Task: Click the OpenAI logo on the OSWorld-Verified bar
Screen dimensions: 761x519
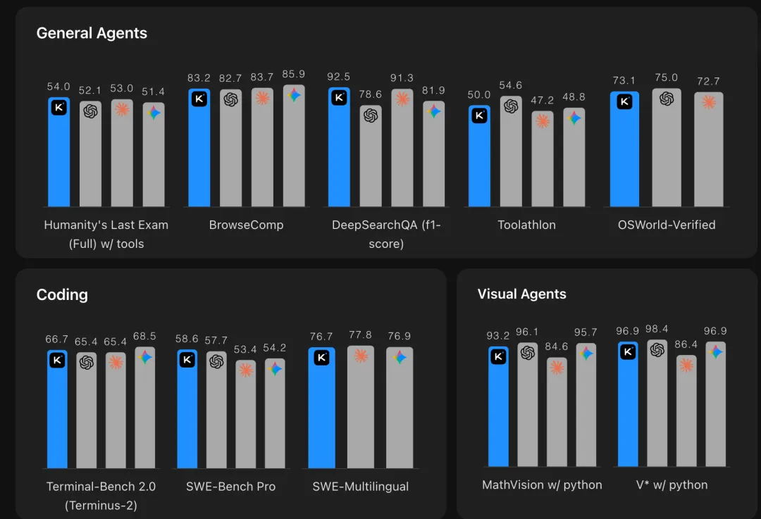Action: pyautogui.click(x=667, y=99)
